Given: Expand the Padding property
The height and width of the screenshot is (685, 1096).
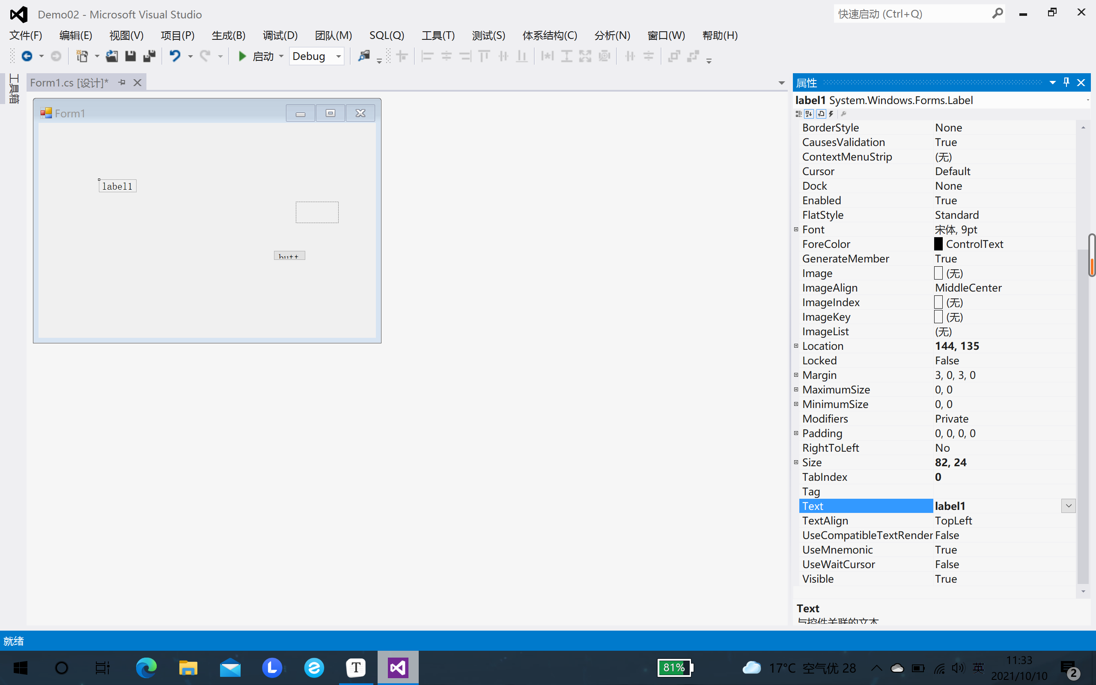Looking at the screenshot, I should 796,433.
